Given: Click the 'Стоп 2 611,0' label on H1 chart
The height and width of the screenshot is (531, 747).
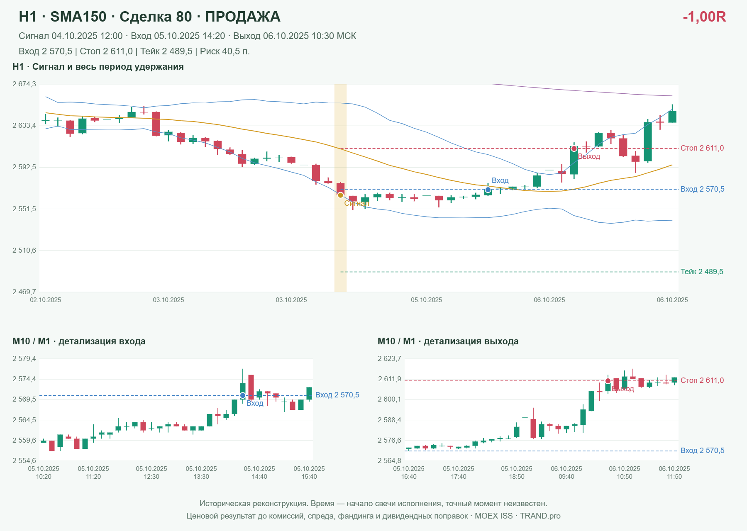Looking at the screenshot, I should [702, 148].
